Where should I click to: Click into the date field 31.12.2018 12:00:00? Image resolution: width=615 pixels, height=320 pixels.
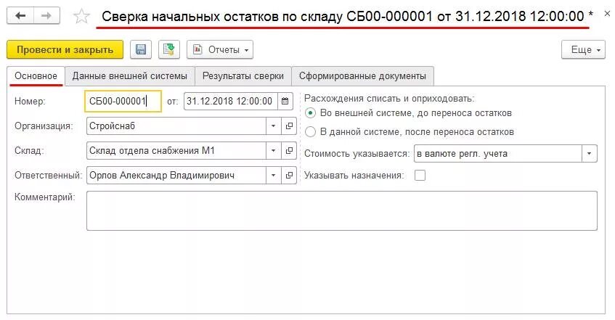[231, 101]
